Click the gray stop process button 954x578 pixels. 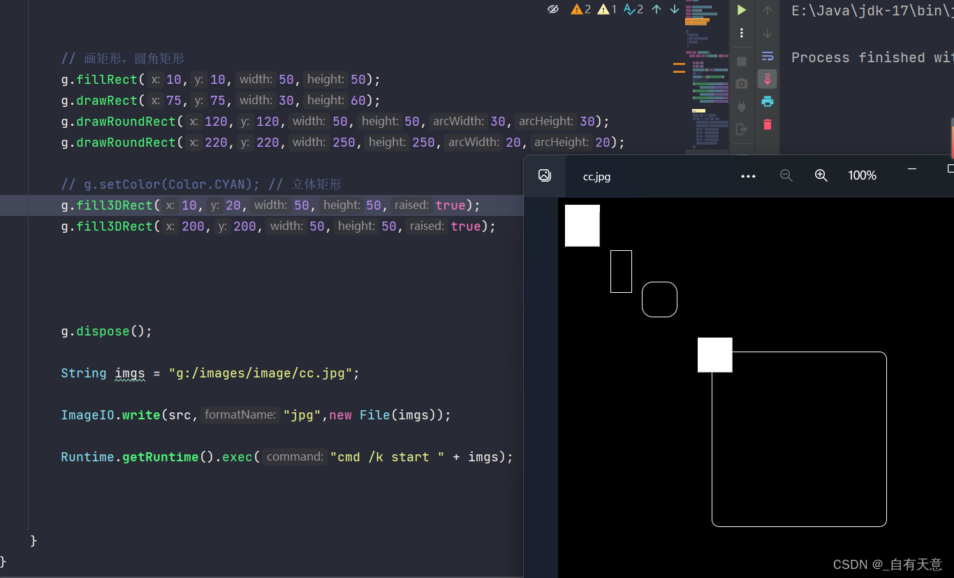[742, 62]
